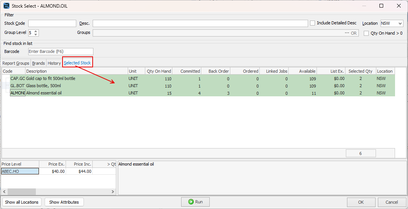
Task: Open the Brands tab
Action: pyautogui.click(x=39, y=63)
